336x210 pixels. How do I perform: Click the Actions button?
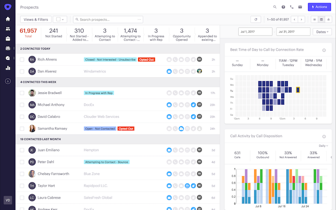pos(319,7)
